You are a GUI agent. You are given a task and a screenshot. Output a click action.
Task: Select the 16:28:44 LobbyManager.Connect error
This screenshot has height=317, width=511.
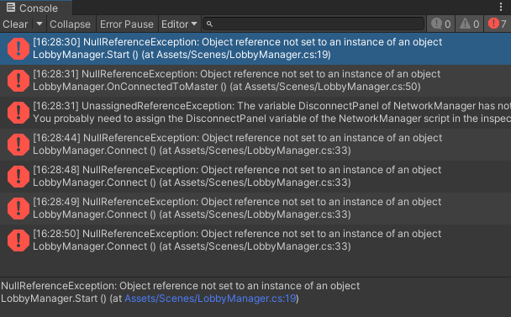coord(255,144)
